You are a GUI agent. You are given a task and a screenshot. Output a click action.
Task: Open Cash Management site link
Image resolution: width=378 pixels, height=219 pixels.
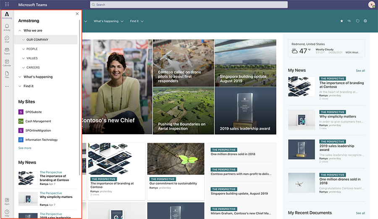point(38,121)
